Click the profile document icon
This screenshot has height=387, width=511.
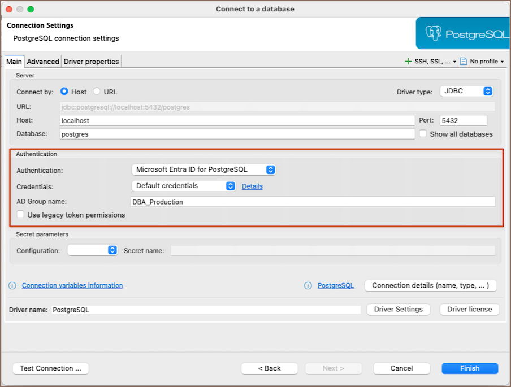click(464, 62)
